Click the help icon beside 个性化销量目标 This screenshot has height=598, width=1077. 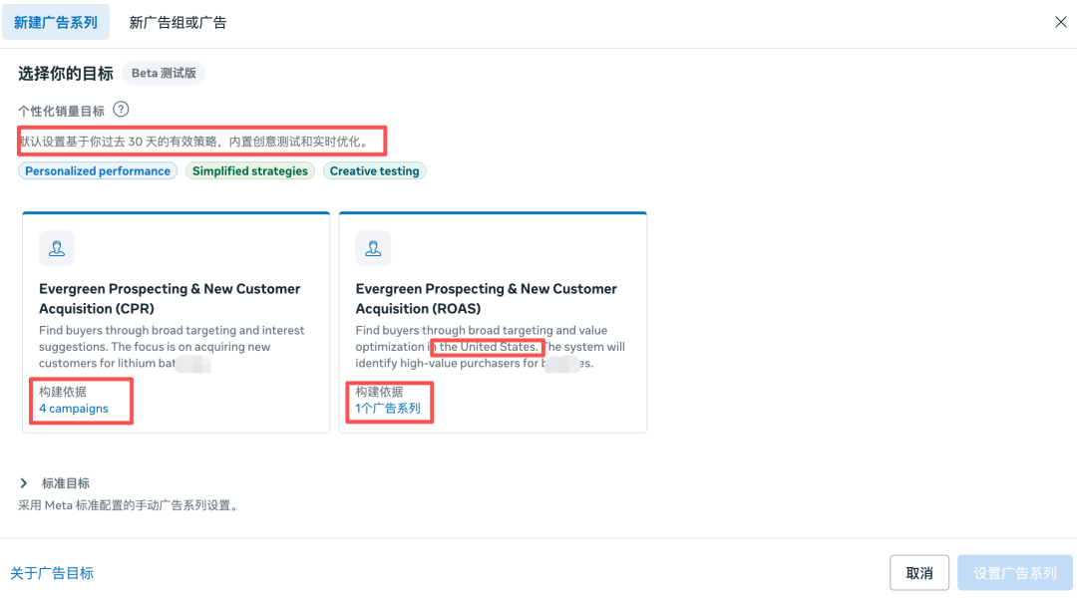point(121,110)
